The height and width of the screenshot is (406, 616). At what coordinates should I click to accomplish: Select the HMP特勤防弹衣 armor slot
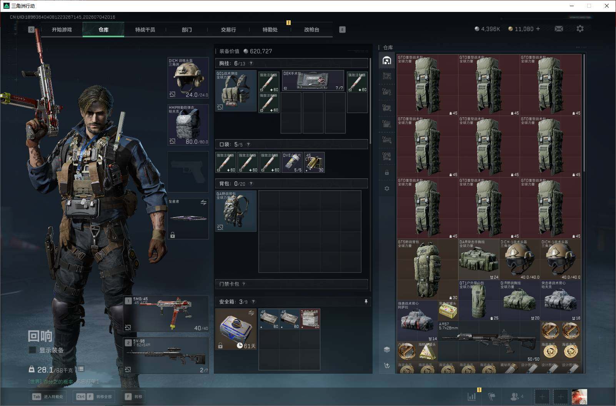[188, 125]
